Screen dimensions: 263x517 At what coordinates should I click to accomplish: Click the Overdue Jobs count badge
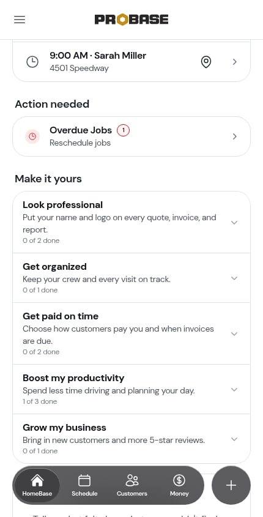(124, 130)
